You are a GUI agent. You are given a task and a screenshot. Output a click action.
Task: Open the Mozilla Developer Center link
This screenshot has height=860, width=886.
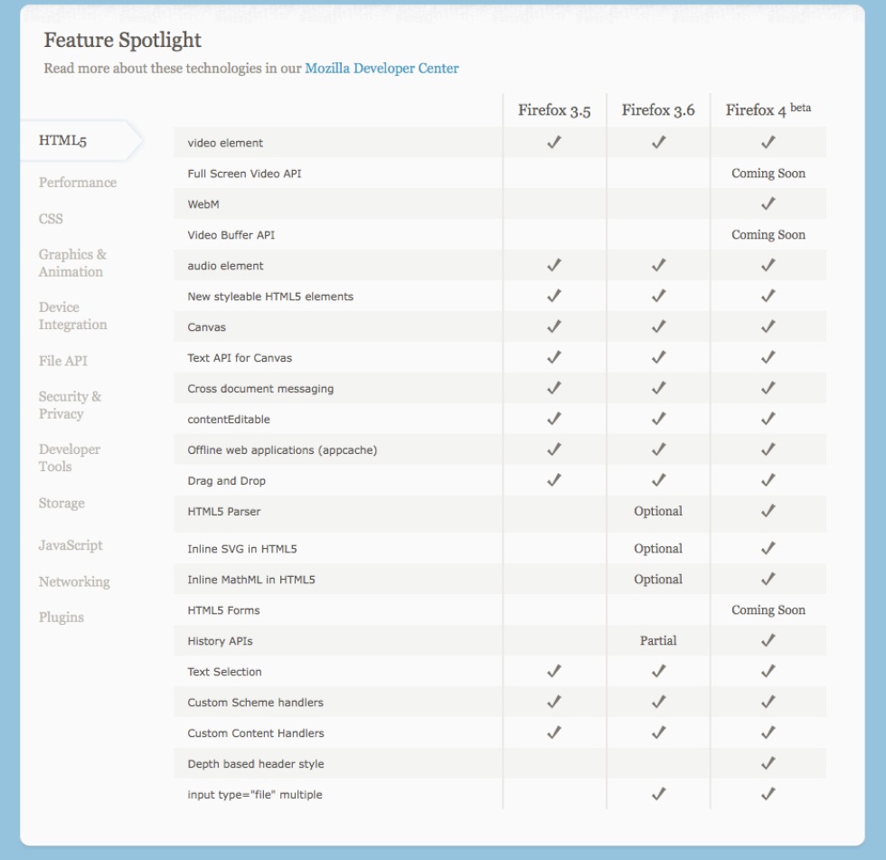pyautogui.click(x=382, y=69)
